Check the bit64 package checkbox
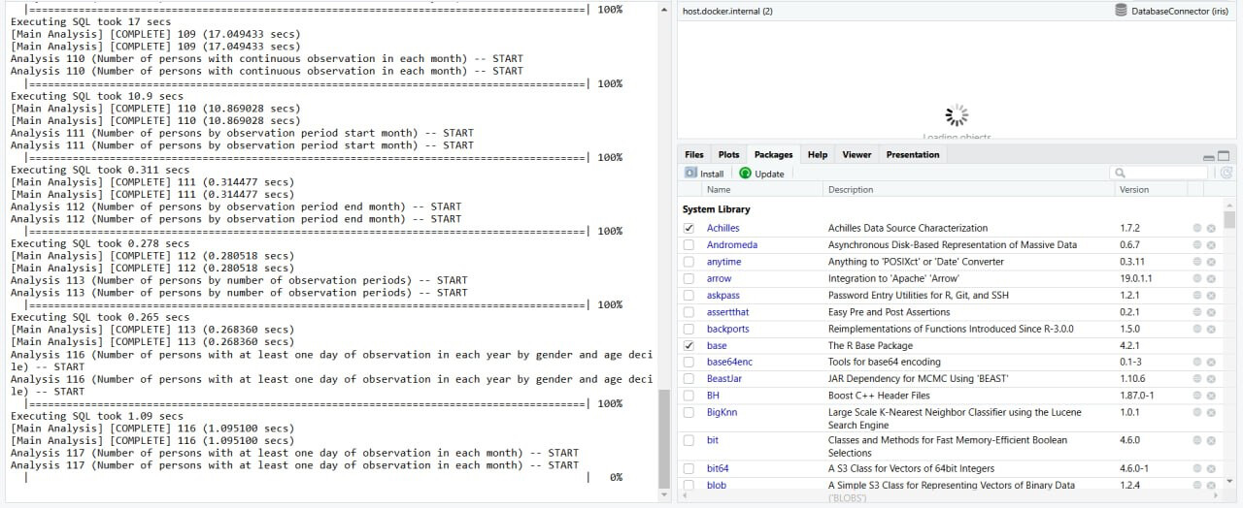1243x508 pixels. (x=689, y=468)
